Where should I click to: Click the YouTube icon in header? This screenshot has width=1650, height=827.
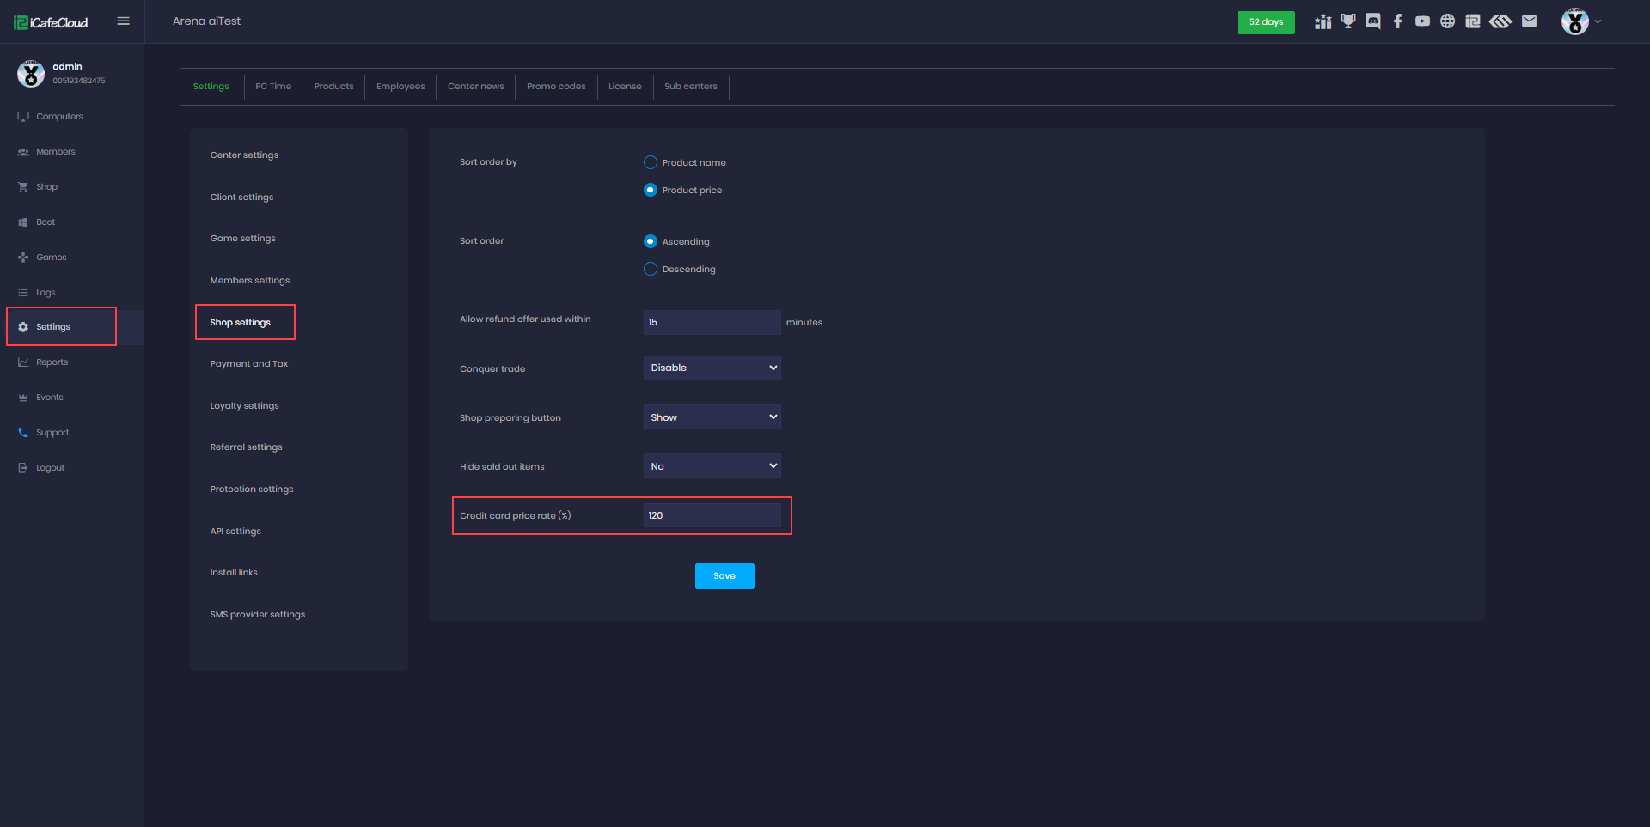[x=1422, y=21]
